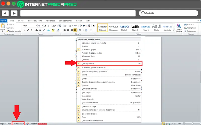The height and width of the screenshot is (125, 201).
Task: Apply subscript formatting
Action: pos(40,30)
